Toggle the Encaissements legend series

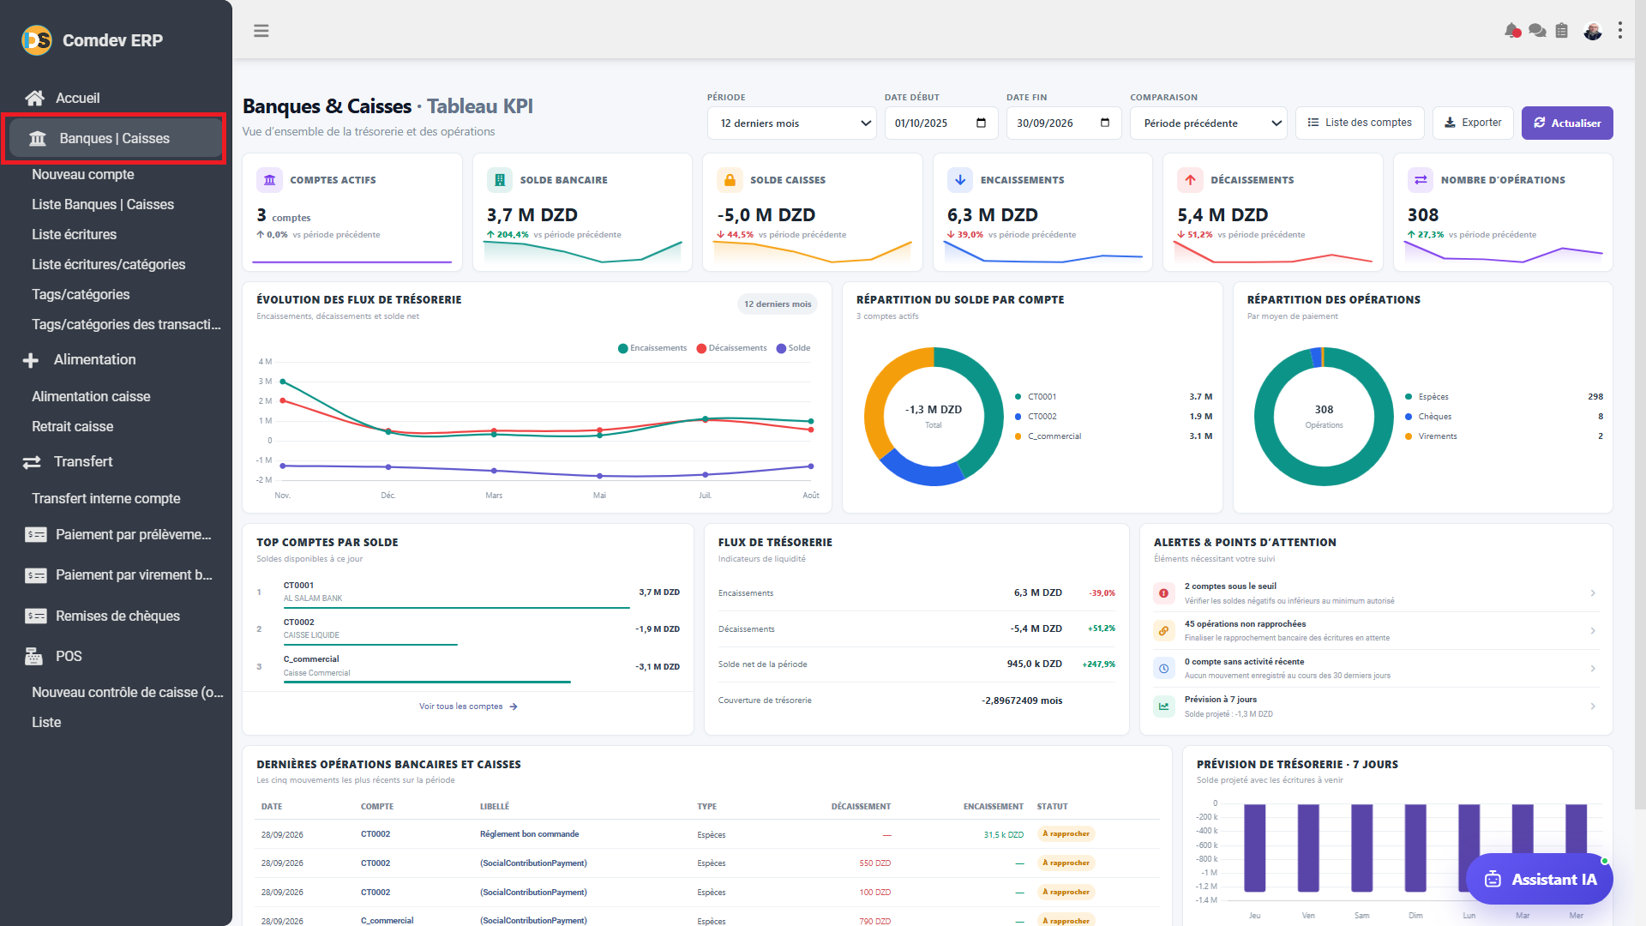(652, 348)
